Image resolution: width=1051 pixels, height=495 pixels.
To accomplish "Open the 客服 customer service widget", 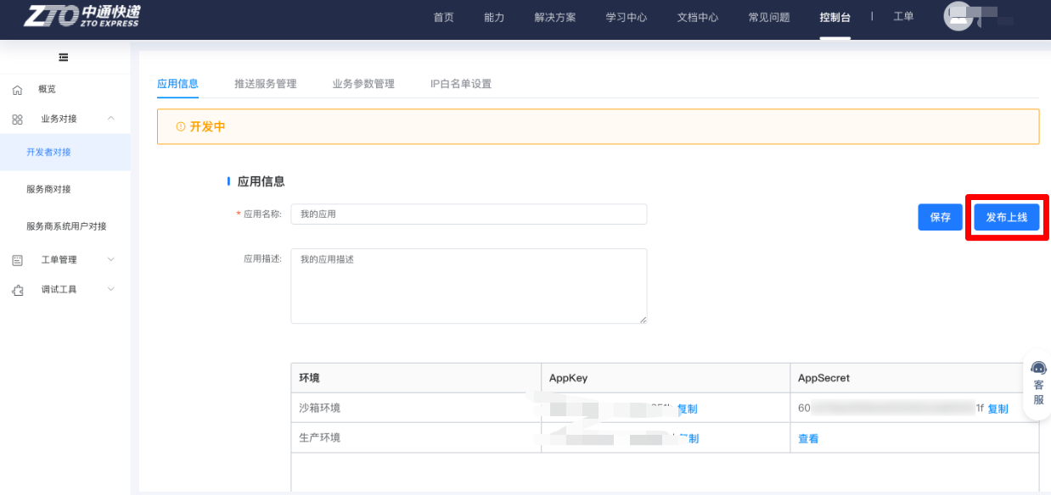I will pos(1038,384).
